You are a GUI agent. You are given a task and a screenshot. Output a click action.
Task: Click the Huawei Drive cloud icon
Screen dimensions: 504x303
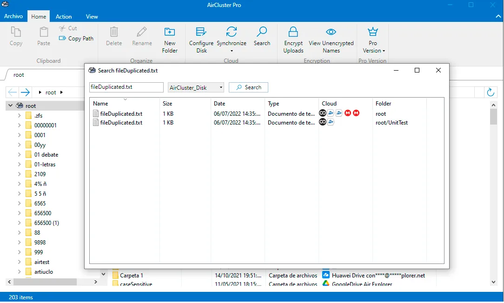tap(326, 275)
